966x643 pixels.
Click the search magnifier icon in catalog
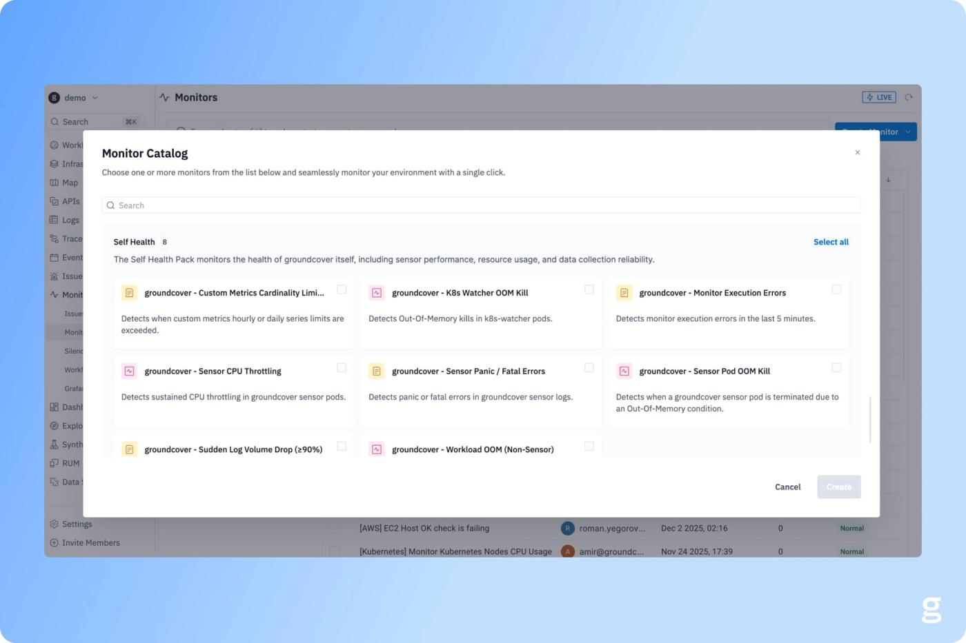click(x=110, y=205)
